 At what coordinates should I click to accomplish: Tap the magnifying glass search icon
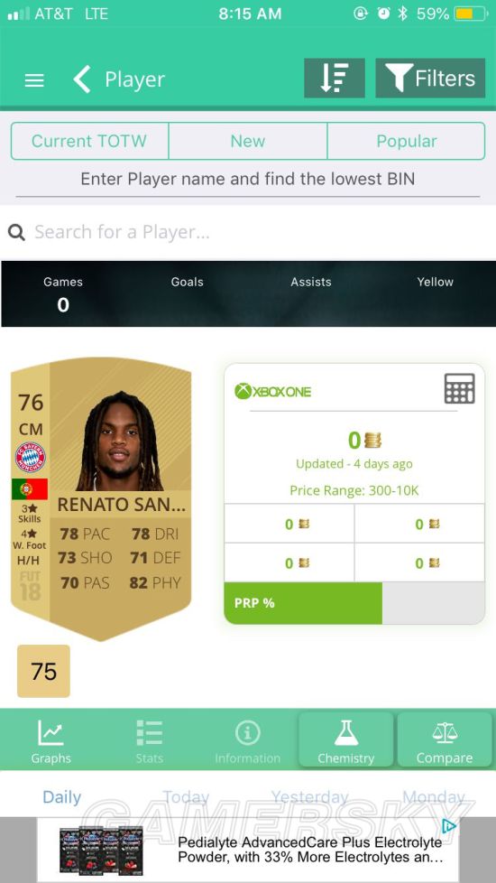(16, 232)
